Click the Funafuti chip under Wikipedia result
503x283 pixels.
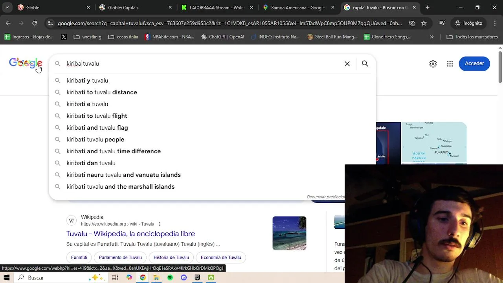[x=79, y=257]
